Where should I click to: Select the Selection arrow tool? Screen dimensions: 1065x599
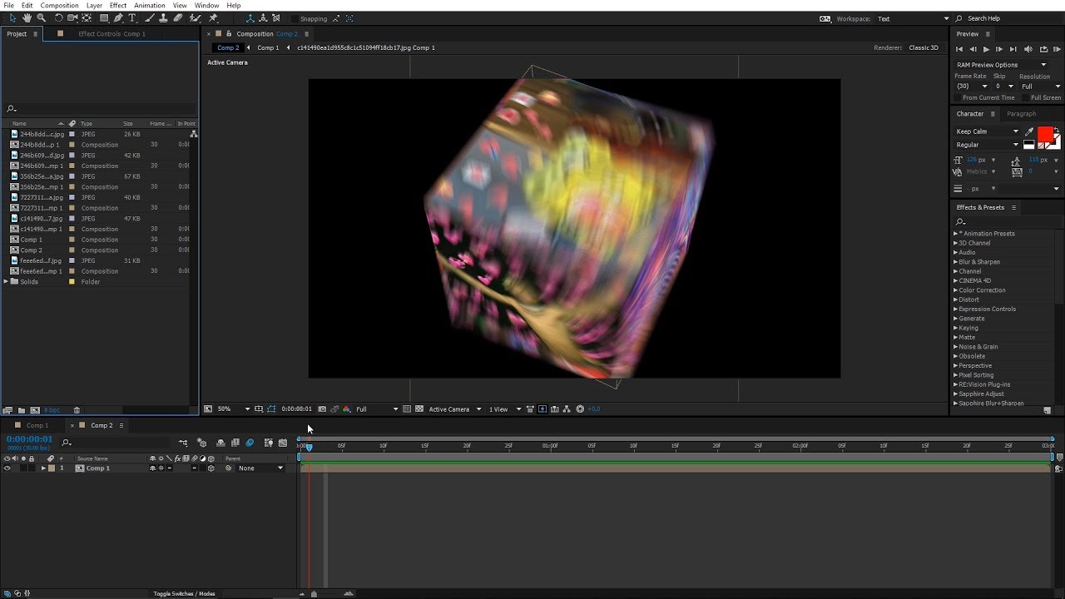click(x=12, y=17)
